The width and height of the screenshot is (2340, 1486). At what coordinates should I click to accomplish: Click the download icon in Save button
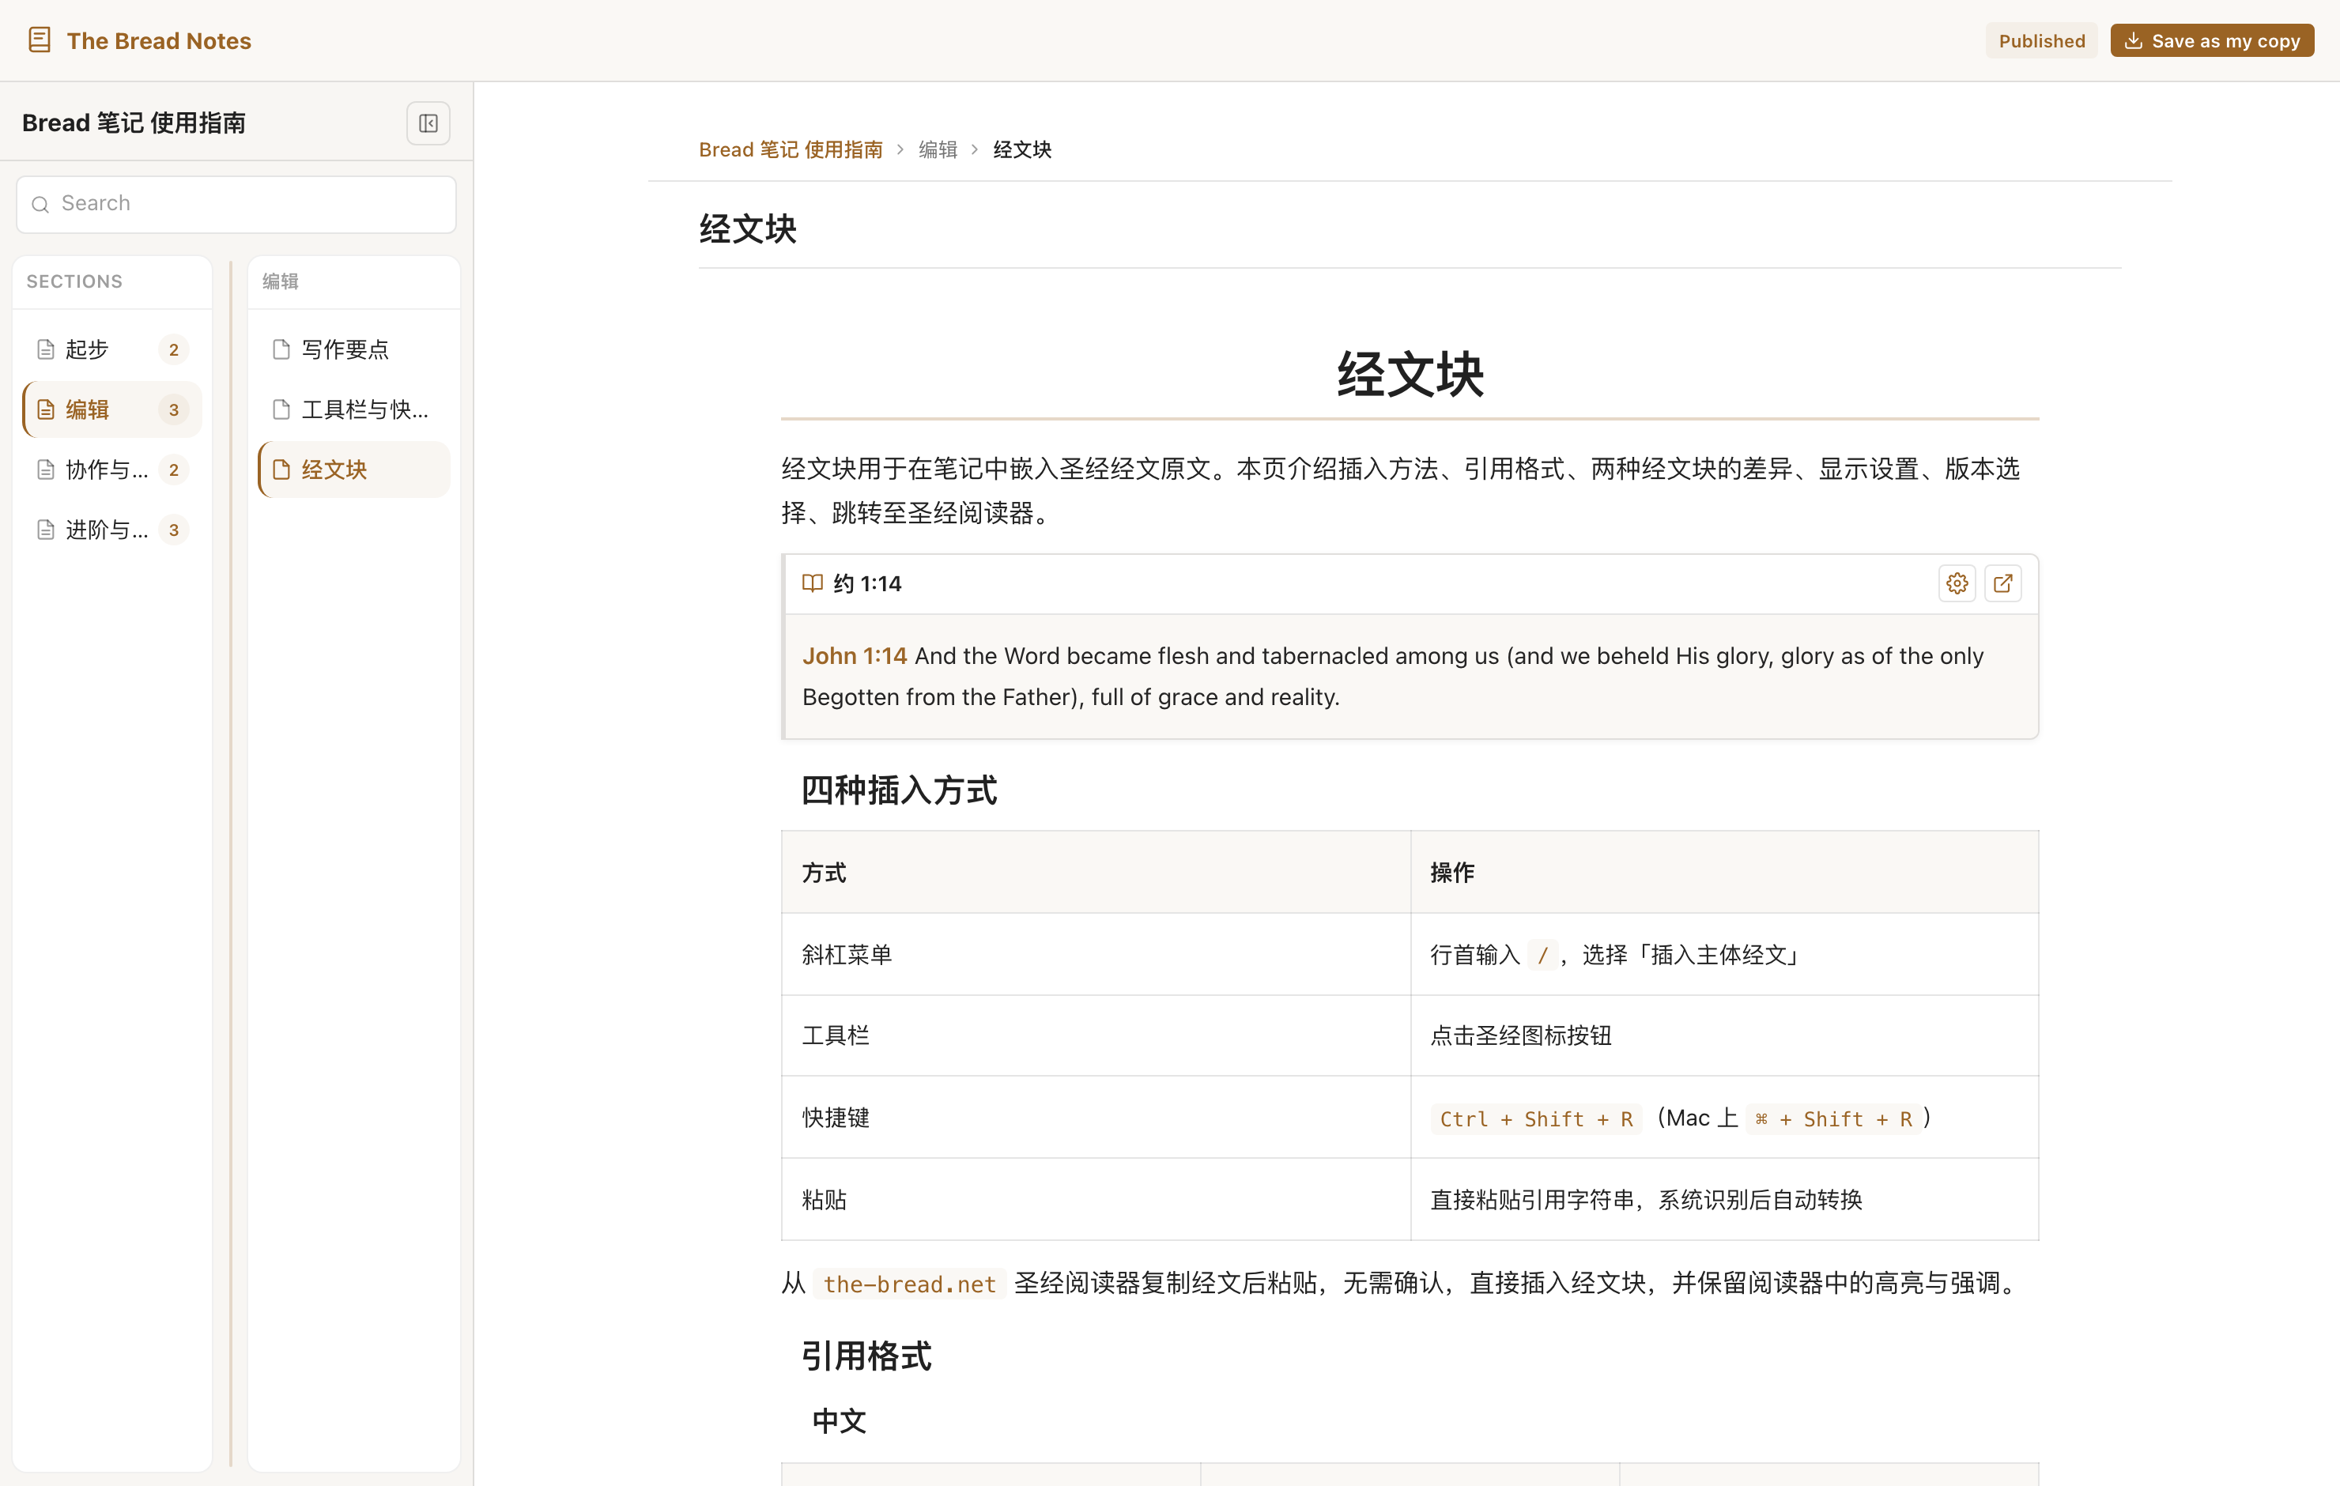2134,41
